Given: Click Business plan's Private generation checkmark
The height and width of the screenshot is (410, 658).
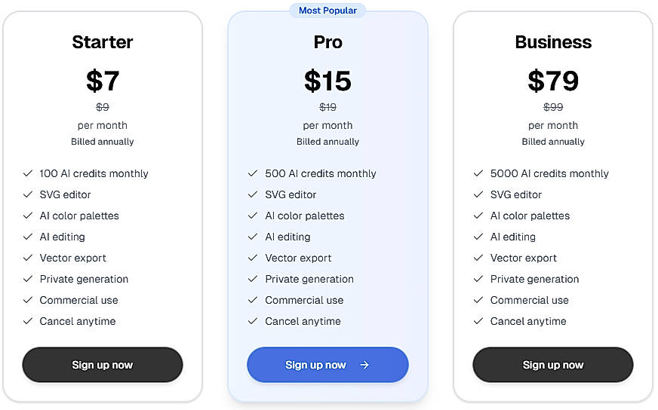Looking at the screenshot, I should pyautogui.click(x=478, y=279).
